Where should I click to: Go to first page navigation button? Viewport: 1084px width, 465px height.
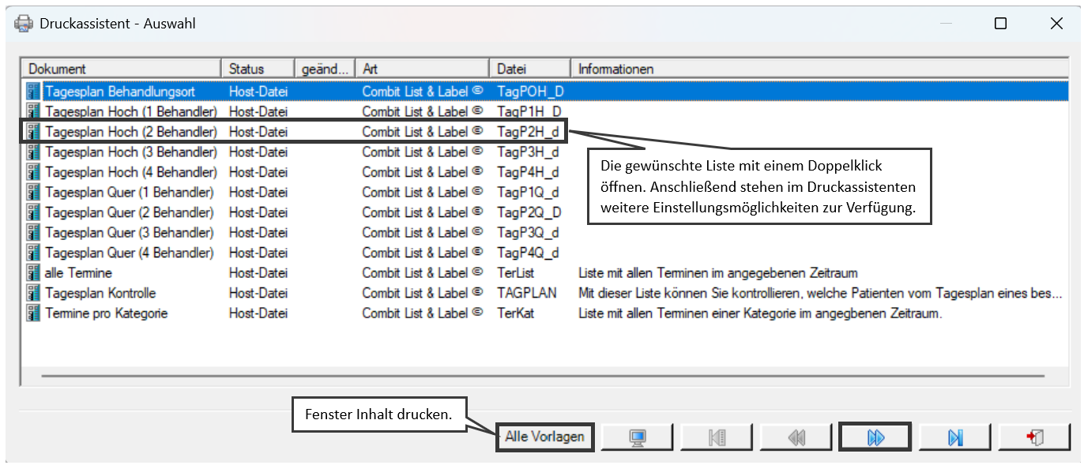(717, 437)
